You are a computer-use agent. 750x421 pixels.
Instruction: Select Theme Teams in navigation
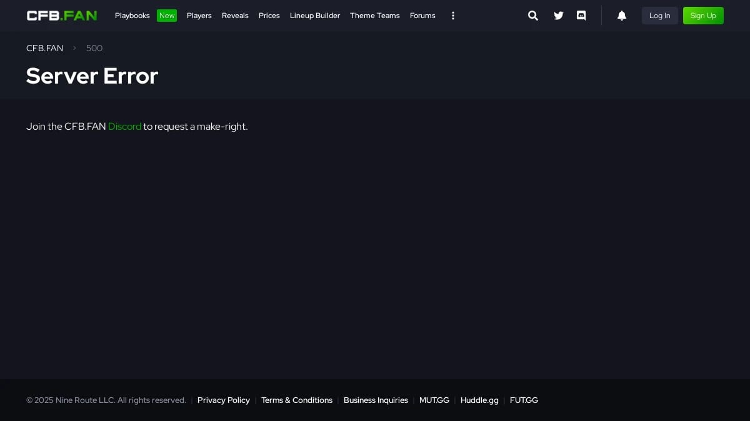[374, 16]
